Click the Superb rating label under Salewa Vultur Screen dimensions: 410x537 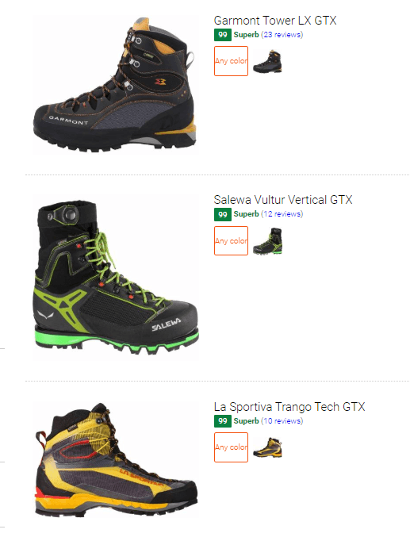click(247, 214)
